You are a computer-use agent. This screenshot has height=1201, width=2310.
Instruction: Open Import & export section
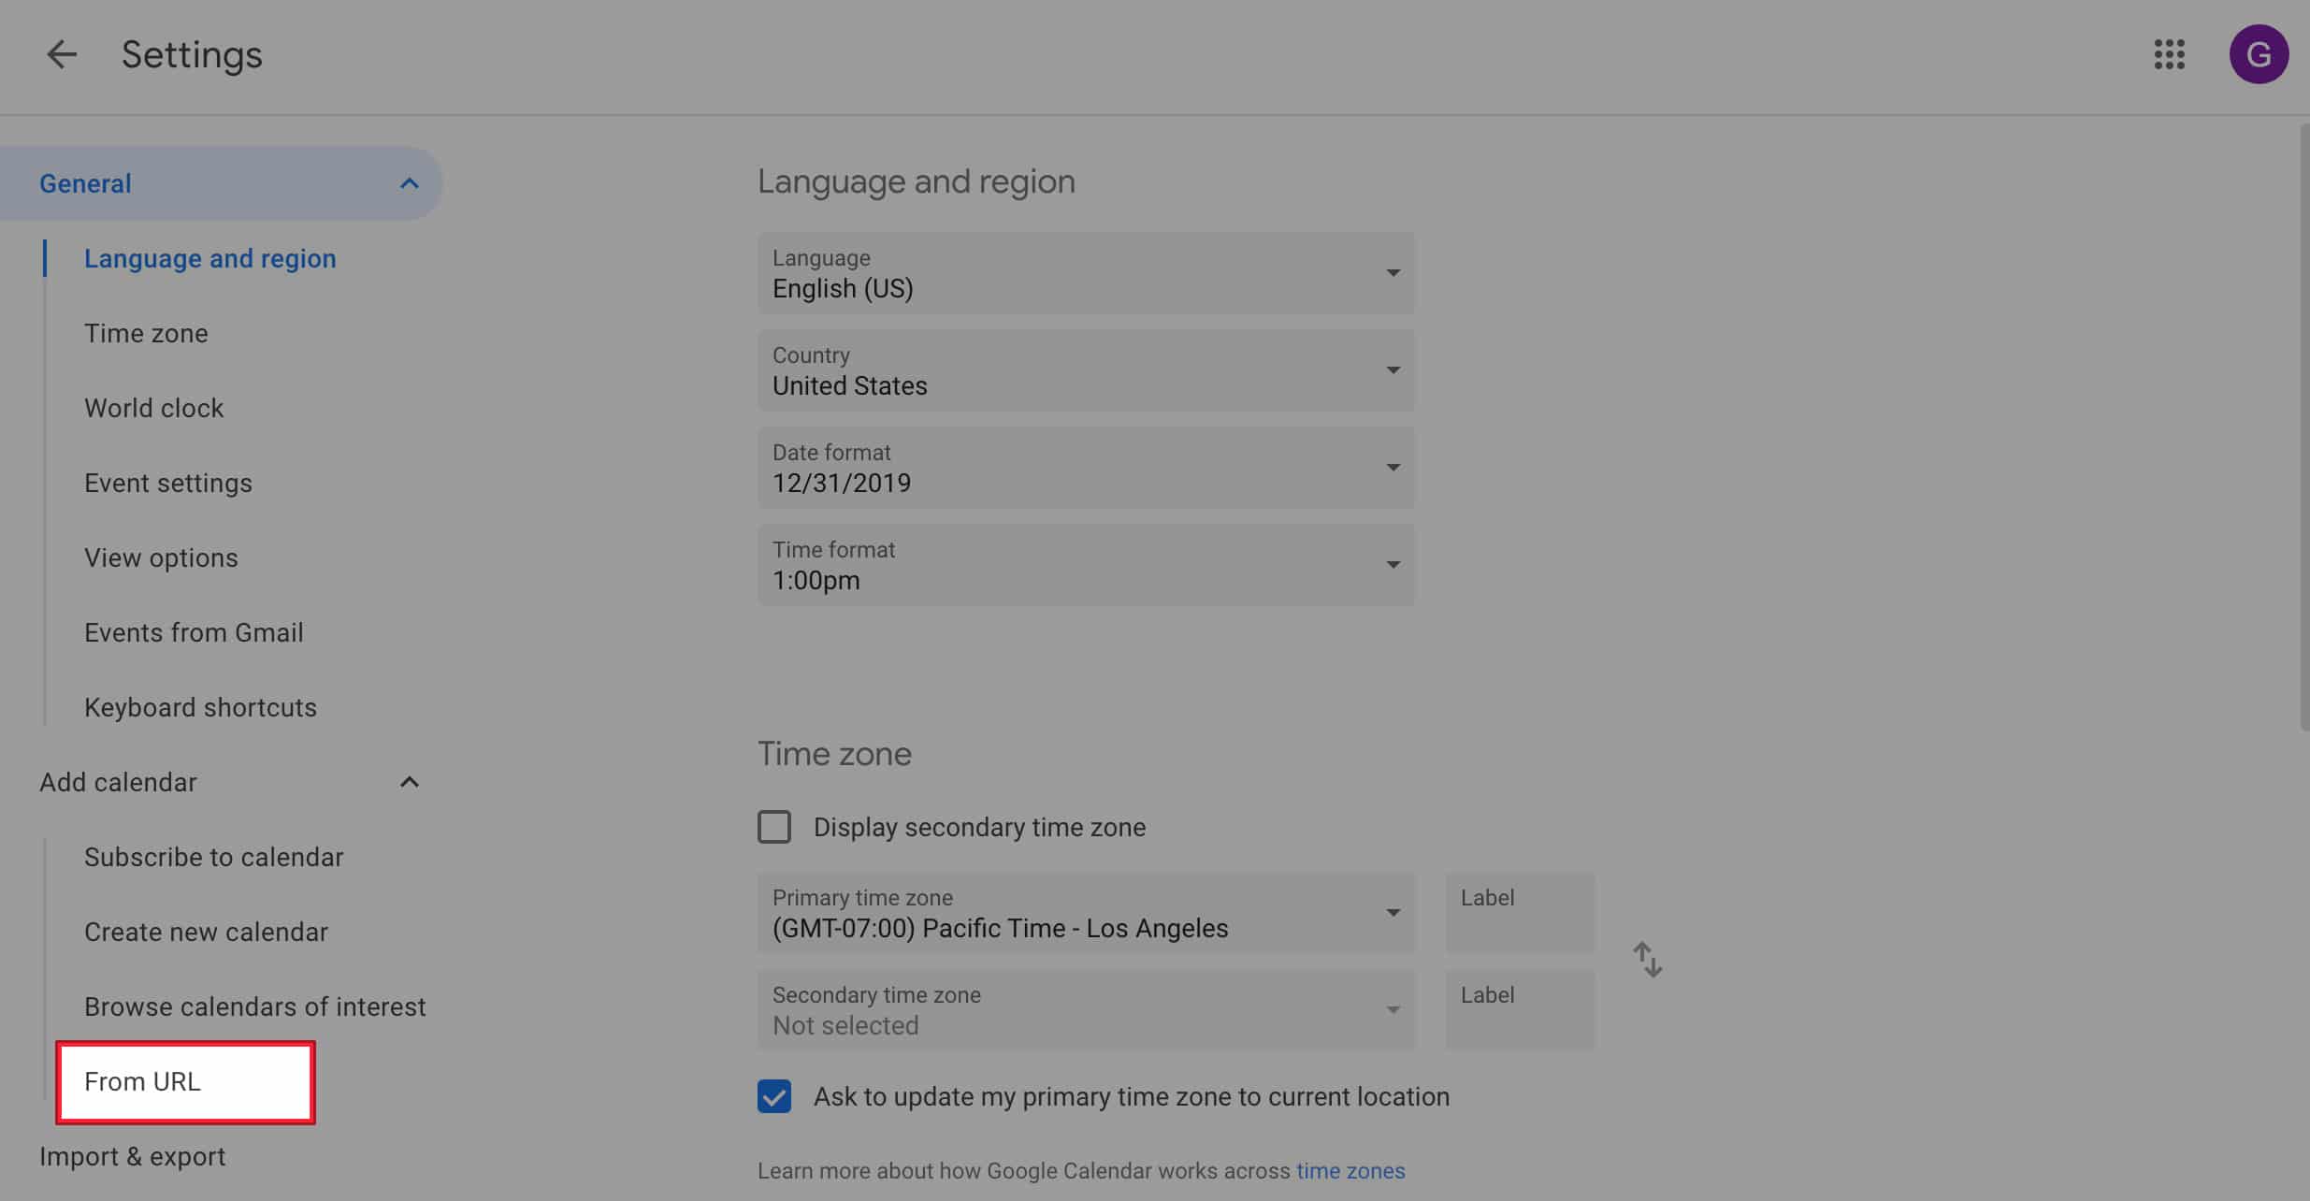(x=132, y=1156)
